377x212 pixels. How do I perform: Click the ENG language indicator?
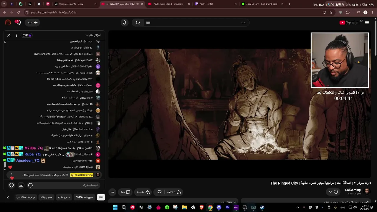tap(343, 208)
